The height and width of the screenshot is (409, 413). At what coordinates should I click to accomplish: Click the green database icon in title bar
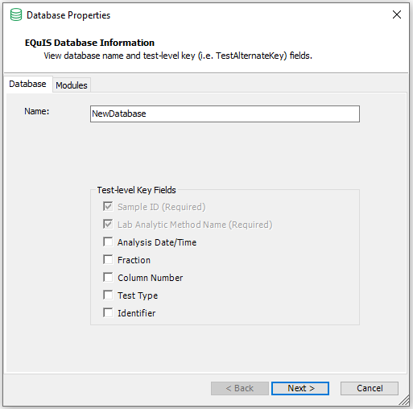pyautogui.click(x=16, y=14)
